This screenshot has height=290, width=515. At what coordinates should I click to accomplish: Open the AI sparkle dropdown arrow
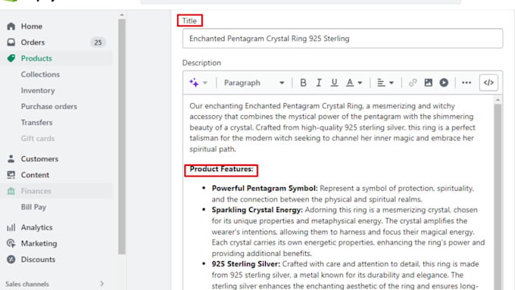pos(205,83)
